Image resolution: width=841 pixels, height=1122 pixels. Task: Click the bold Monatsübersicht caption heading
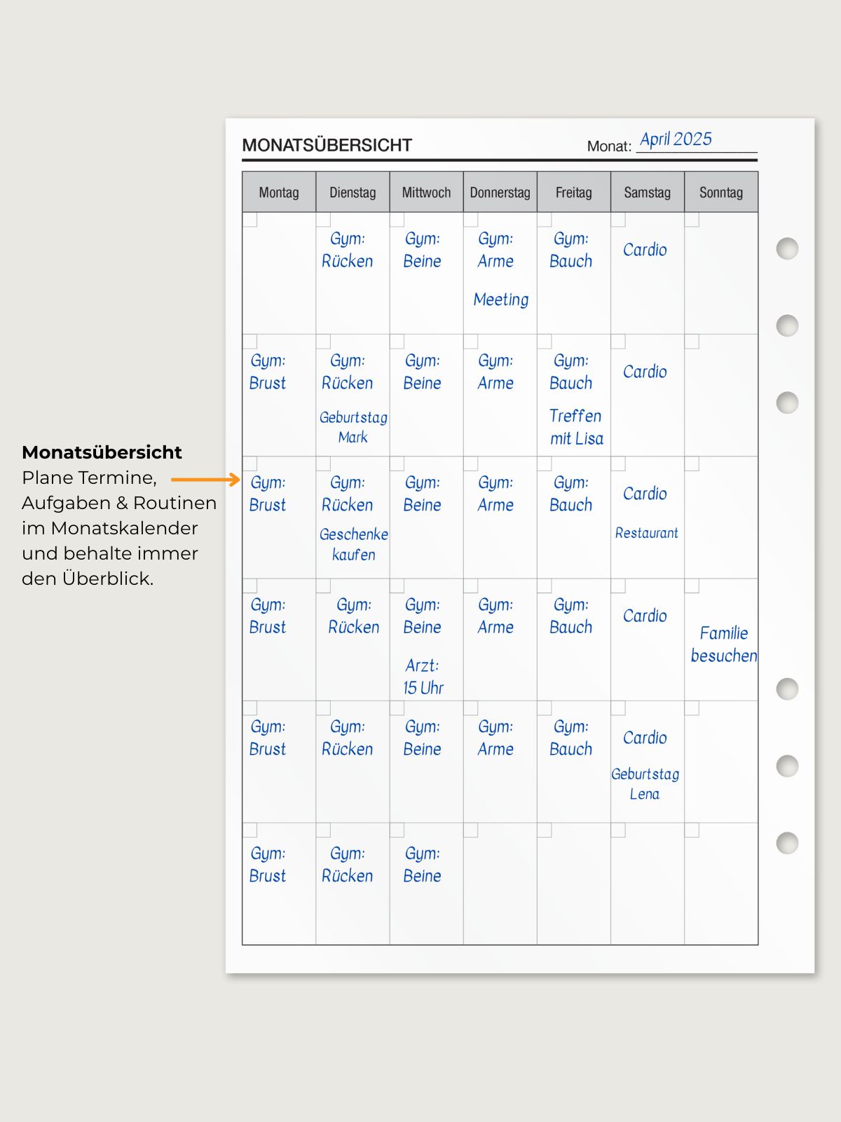tap(102, 452)
